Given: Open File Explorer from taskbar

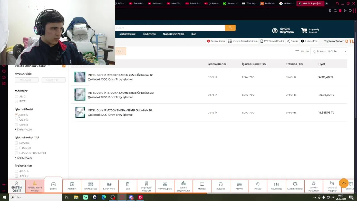Looking at the screenshot, I should 76,197.
